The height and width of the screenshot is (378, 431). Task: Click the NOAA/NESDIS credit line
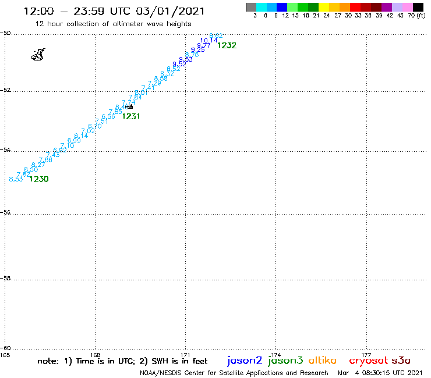click(x=234, y=373)
